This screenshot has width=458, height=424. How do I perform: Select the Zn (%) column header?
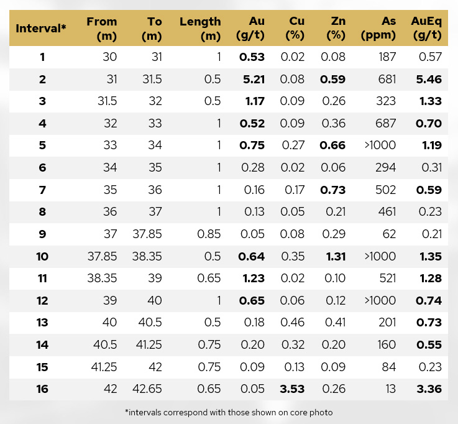336,29
